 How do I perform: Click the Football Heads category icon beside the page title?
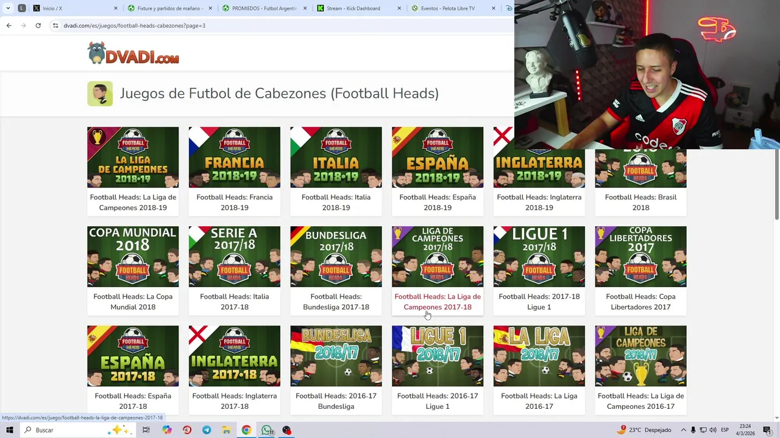100,94
